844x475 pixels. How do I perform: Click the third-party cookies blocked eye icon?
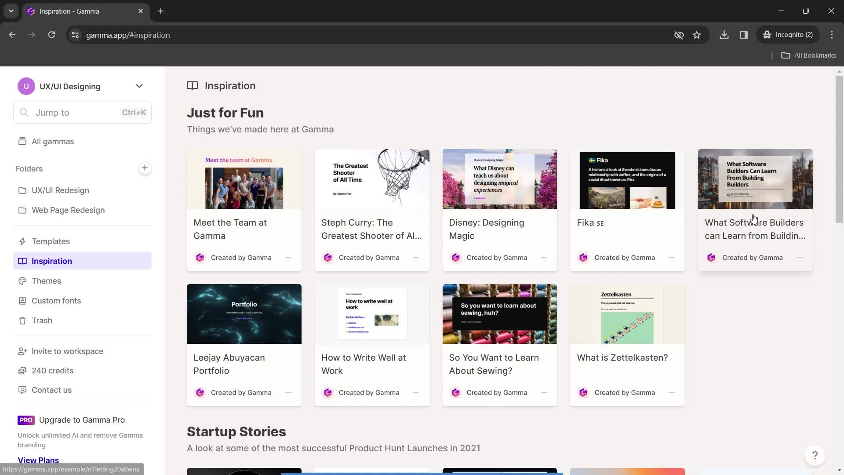click(x=679, y=35)
